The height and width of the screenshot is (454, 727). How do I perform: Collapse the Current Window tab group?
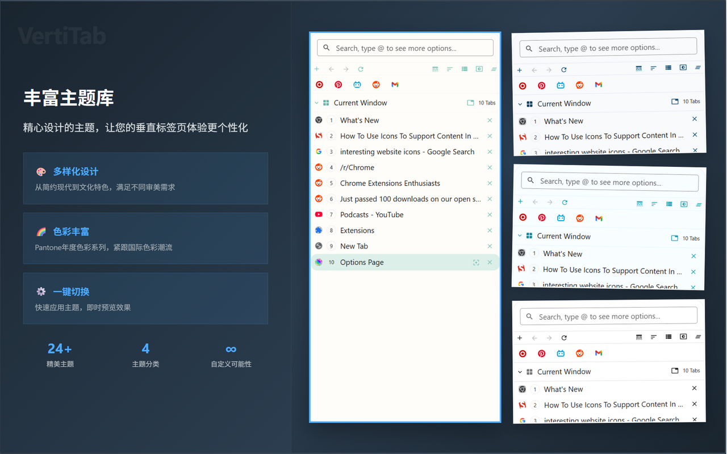click(316, 103)
